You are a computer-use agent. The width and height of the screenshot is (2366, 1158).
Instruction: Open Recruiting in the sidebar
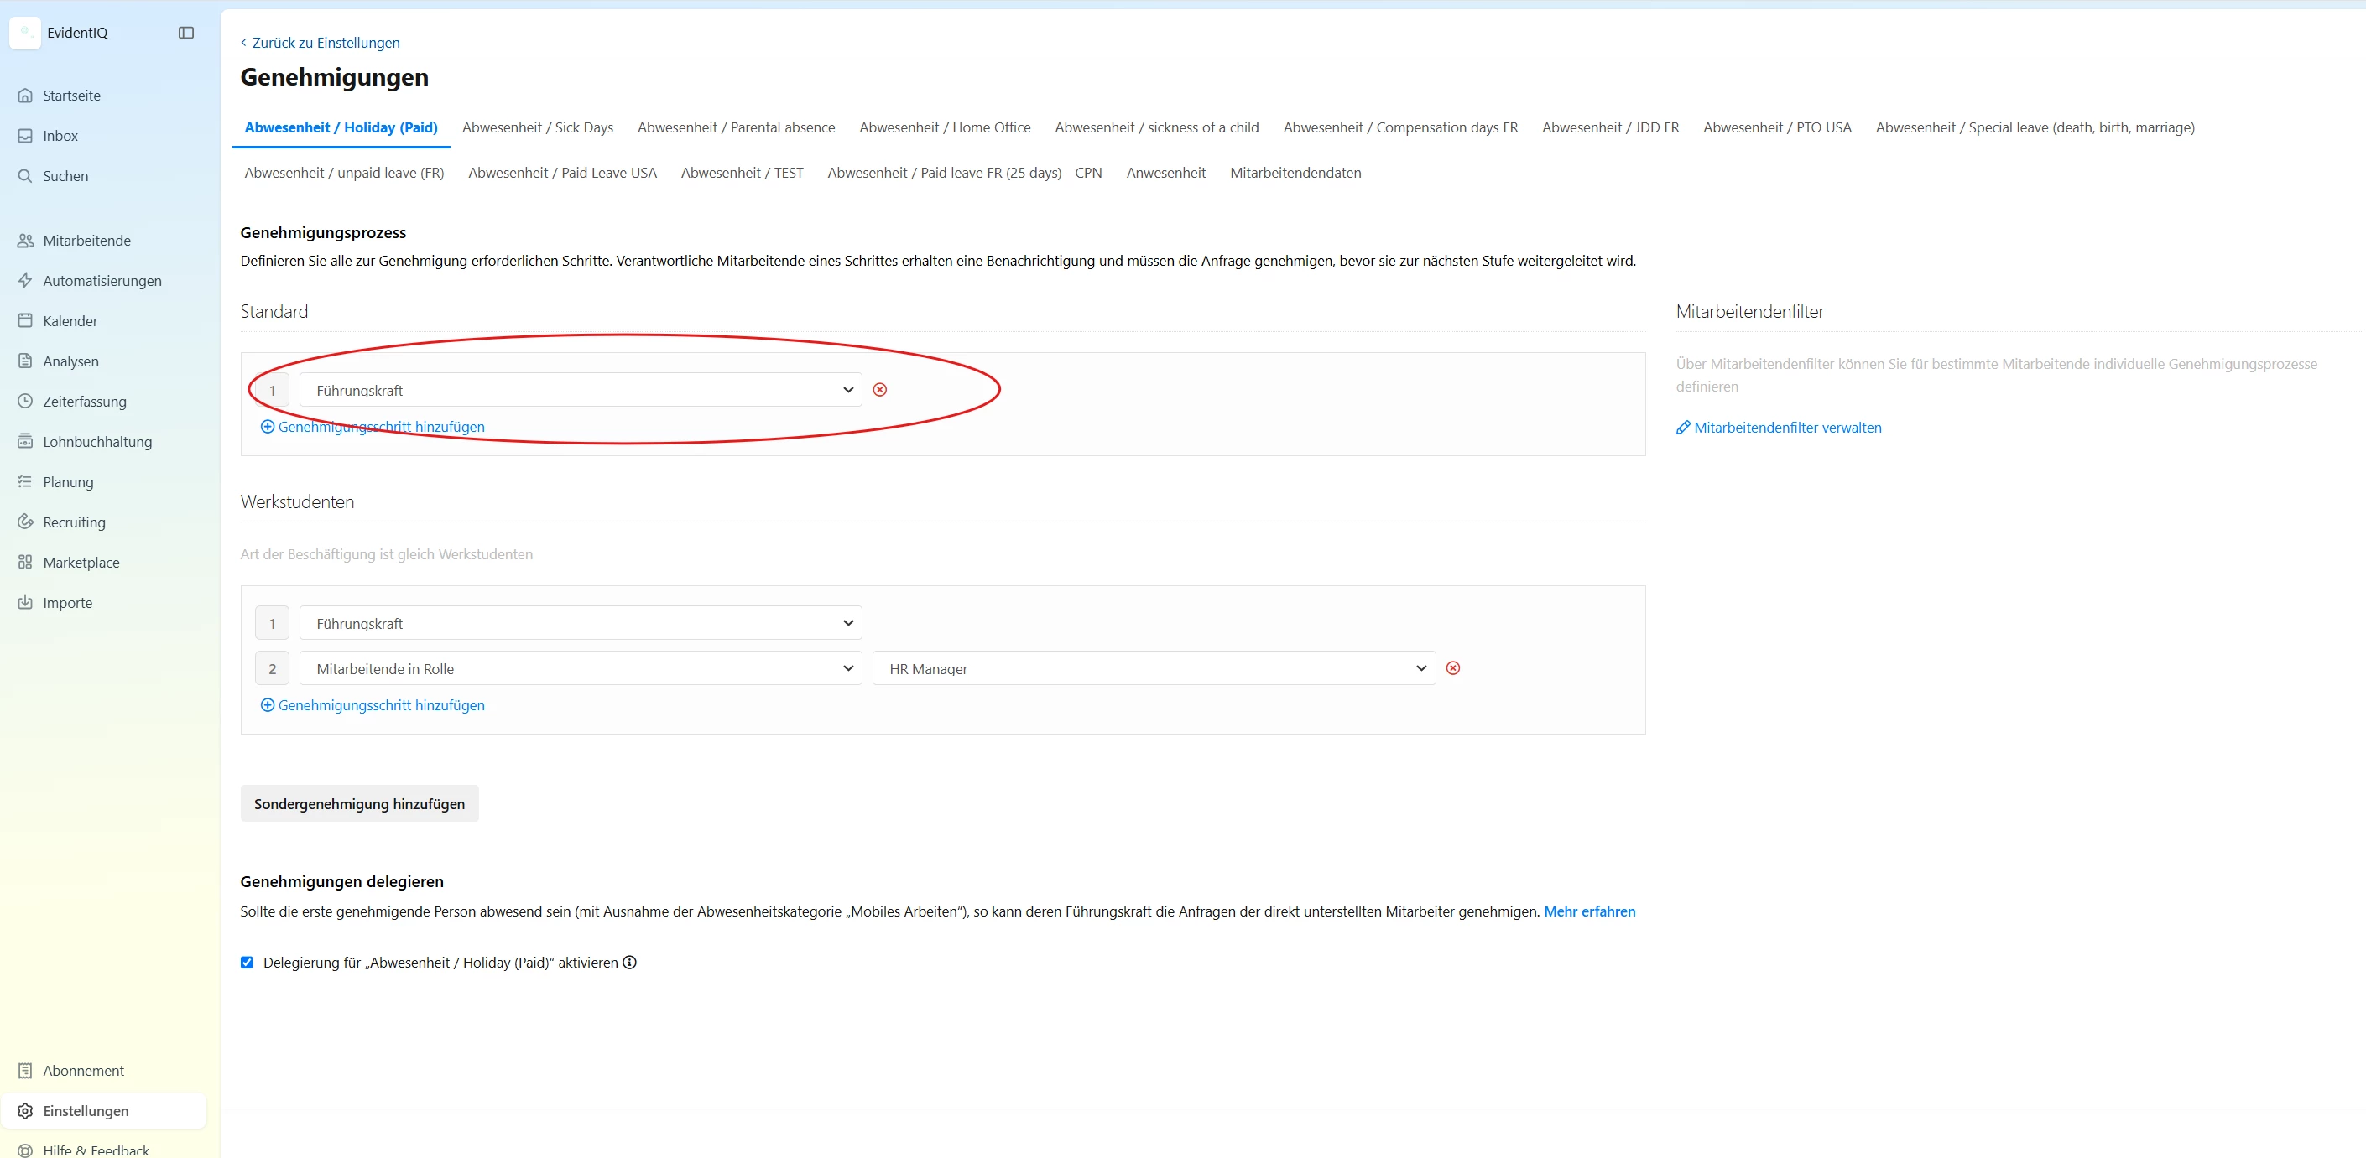coord(74,522)
